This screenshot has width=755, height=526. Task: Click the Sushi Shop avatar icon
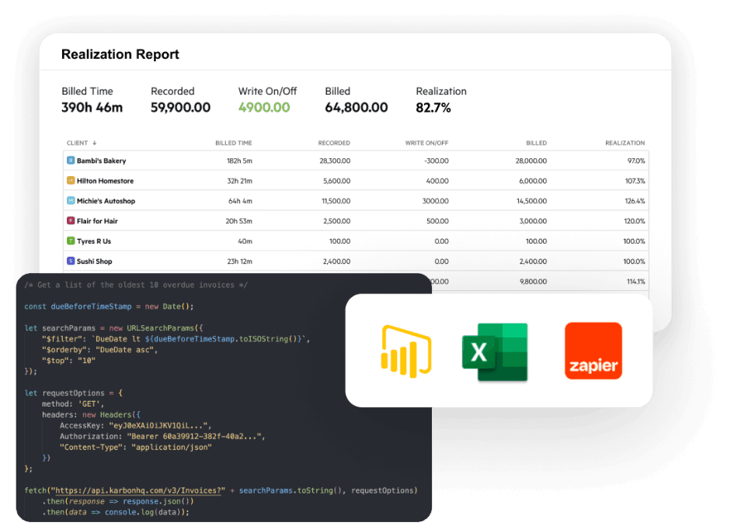click(70, 261)
